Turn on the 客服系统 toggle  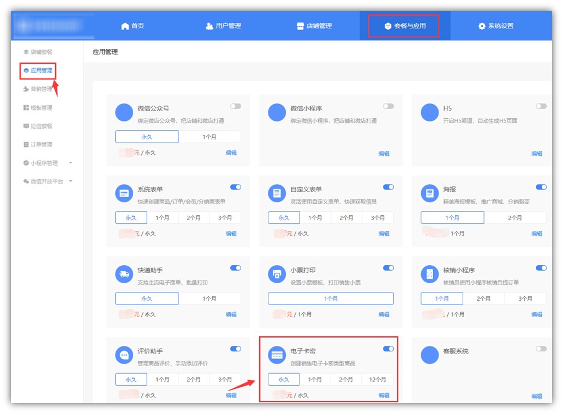pyautogui.click(x=541, y=349)
